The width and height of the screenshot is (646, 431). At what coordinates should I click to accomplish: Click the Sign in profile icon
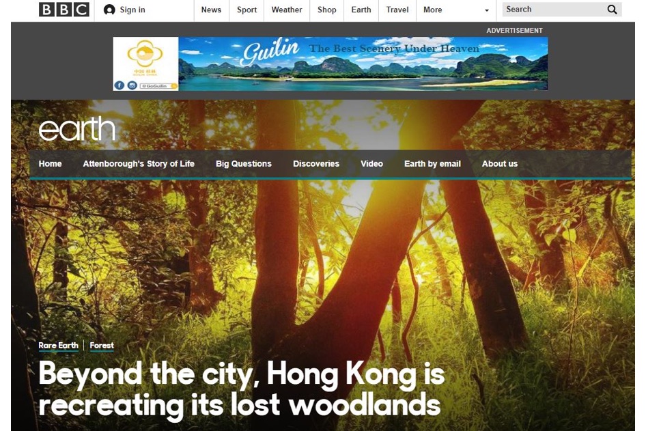click(109, 10)
